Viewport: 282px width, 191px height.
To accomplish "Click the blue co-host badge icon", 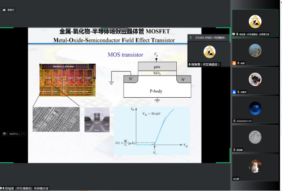I will 234,92.
